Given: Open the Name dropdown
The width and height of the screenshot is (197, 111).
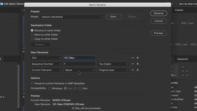Looking at the screenshot, I should tap(79, 70).
